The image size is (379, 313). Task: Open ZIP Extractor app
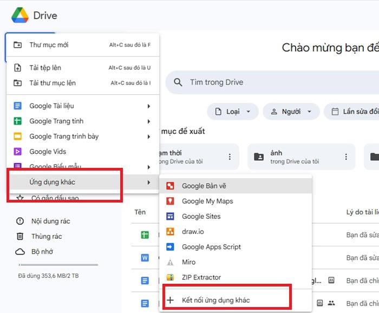[201, 277]
